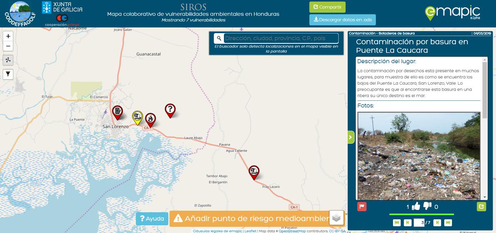Viewport: 496px width, 233px height.
Task: Click the entry number field showing 3
Action: [x=419, y=223]
